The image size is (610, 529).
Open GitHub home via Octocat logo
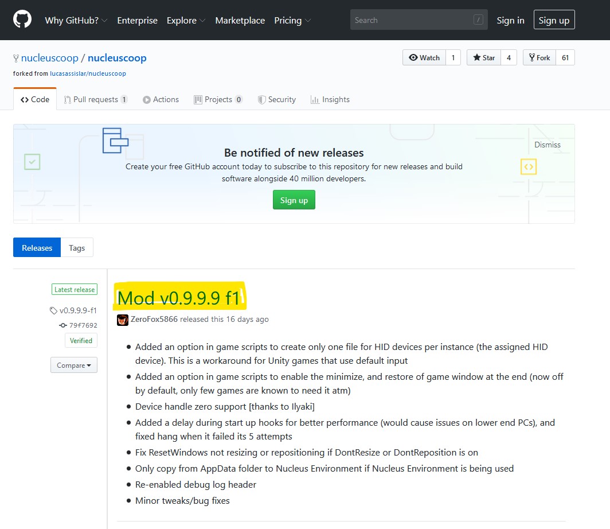coord(22,19)
